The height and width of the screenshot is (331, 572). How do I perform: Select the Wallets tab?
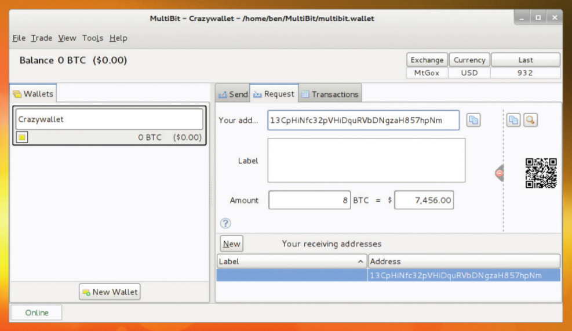click(x=33, y=94)
